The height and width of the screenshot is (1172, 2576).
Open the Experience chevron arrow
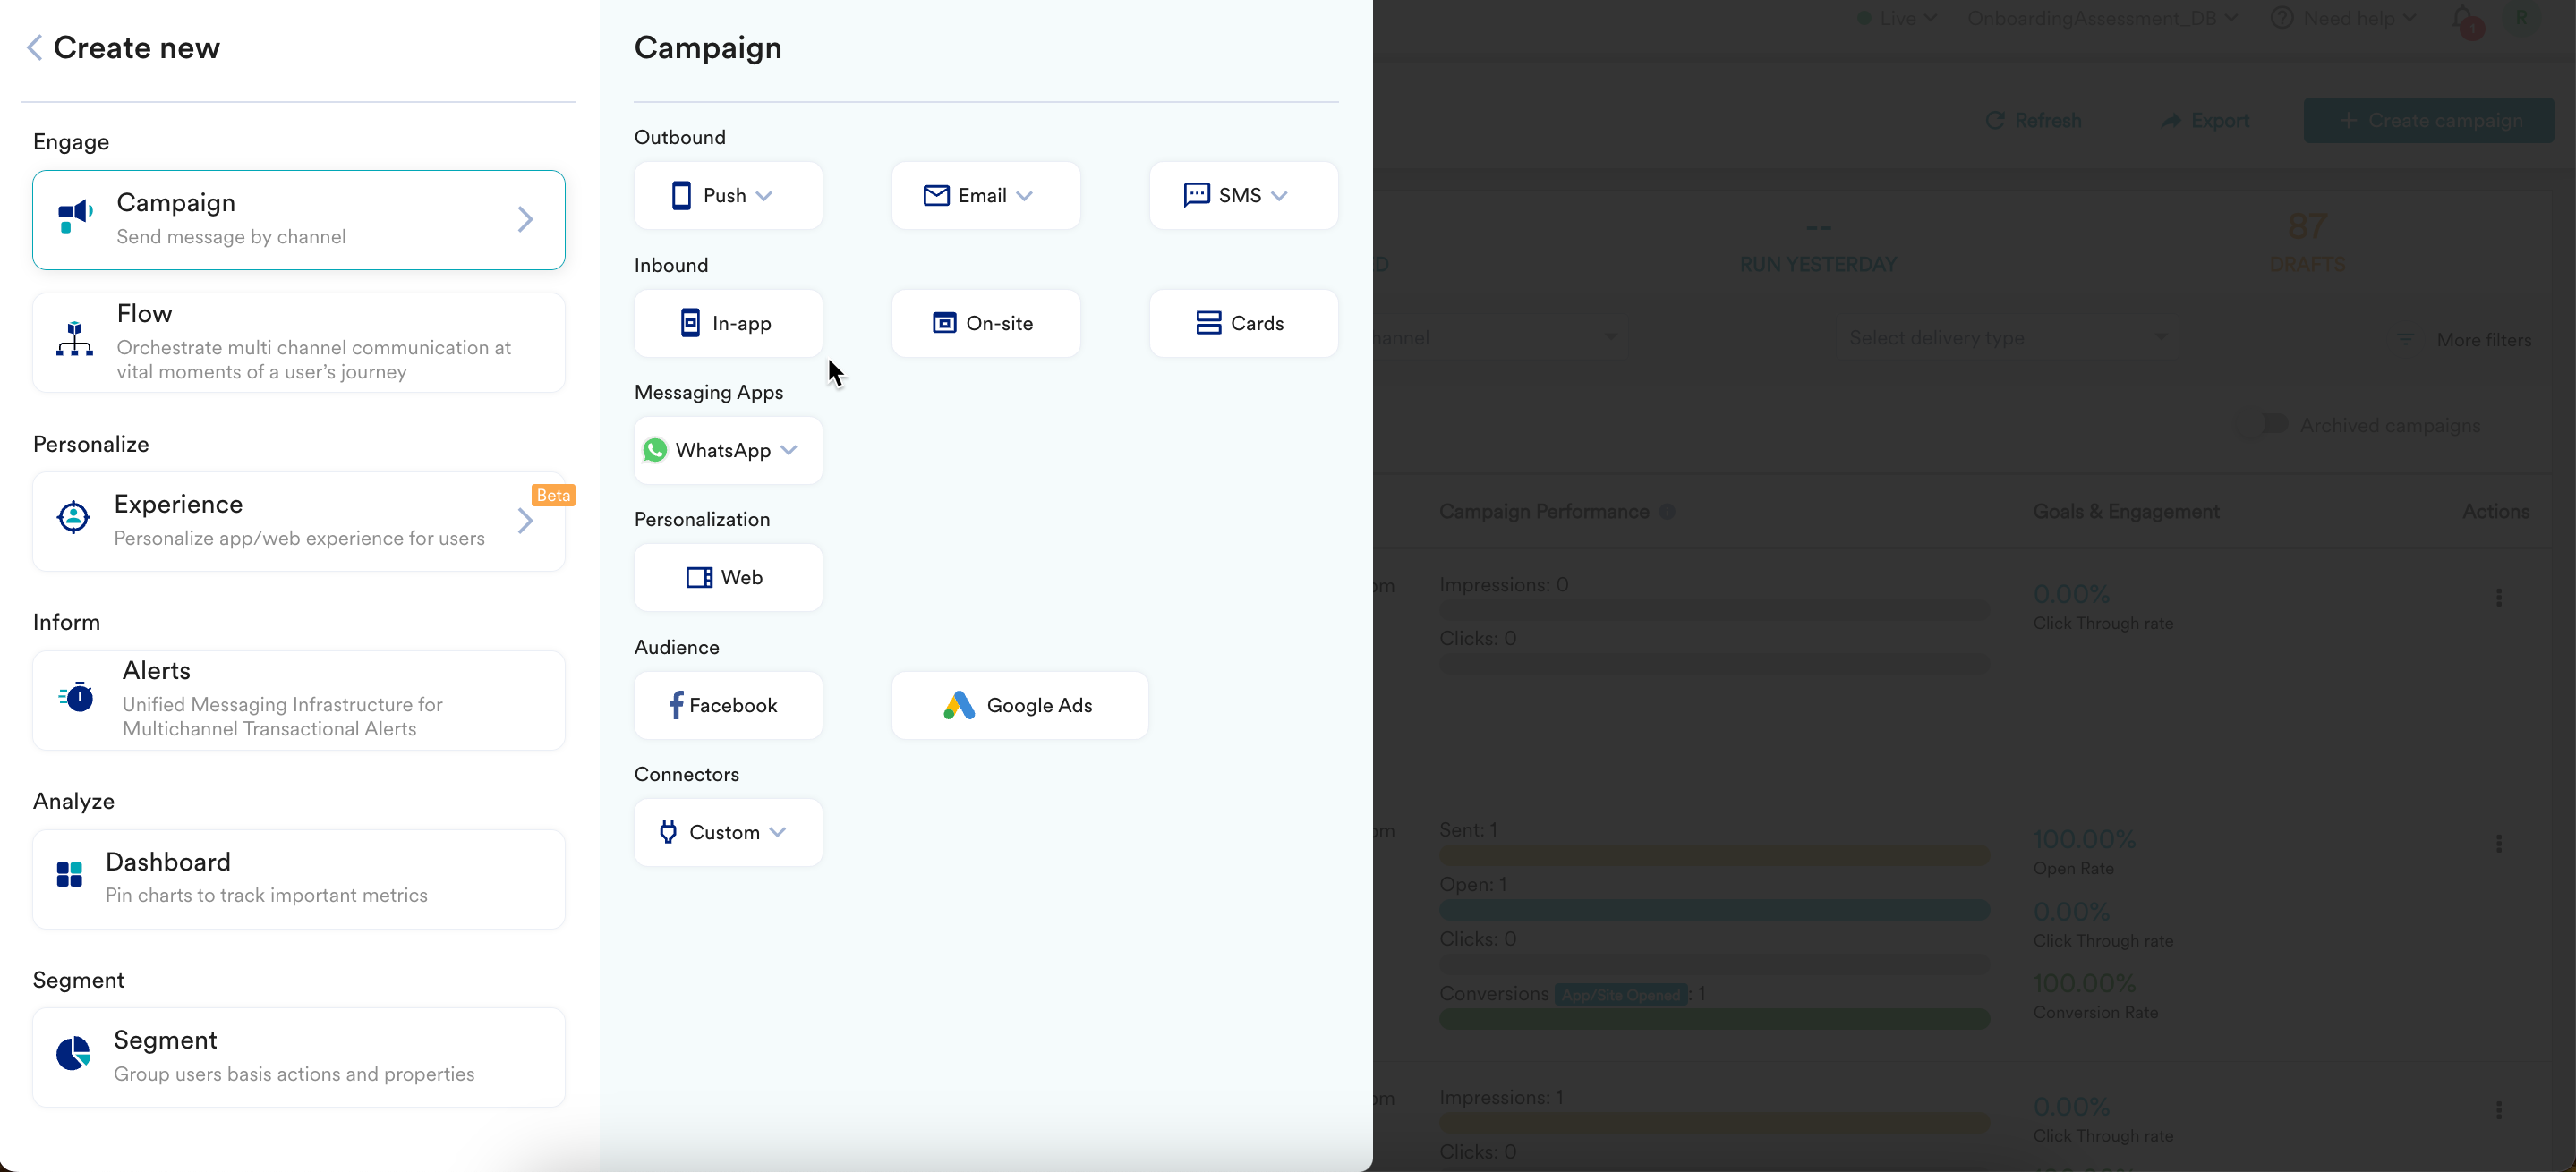tap(525, 521)
